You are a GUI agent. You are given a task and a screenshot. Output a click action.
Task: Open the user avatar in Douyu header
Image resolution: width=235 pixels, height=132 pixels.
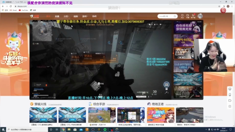pyautogui.click(x=200, y=16)
